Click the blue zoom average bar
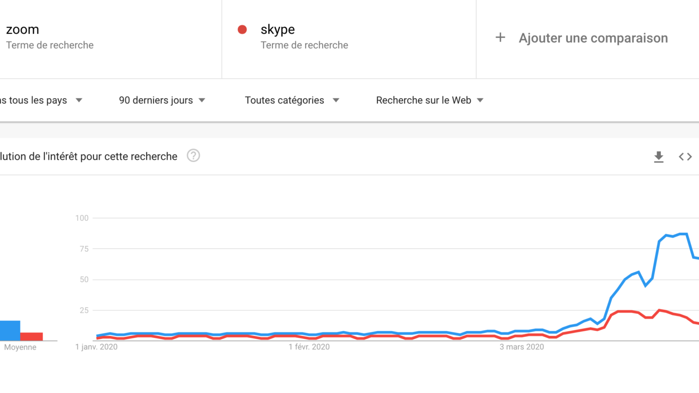Viewport: 699px width, 393px height. (x=10, y=331)
